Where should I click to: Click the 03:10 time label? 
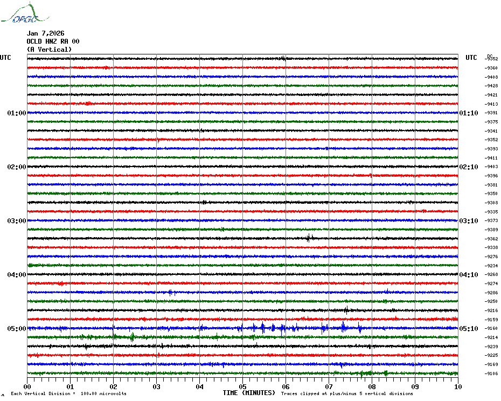point(469,221)
